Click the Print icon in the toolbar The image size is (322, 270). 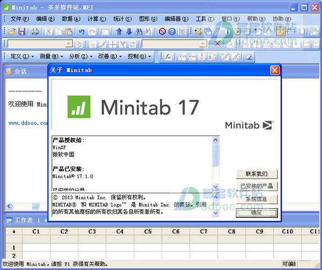point(35,32)
